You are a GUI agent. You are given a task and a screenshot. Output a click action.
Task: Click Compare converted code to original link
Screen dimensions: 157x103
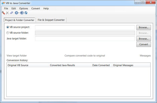tap(85, 56)
